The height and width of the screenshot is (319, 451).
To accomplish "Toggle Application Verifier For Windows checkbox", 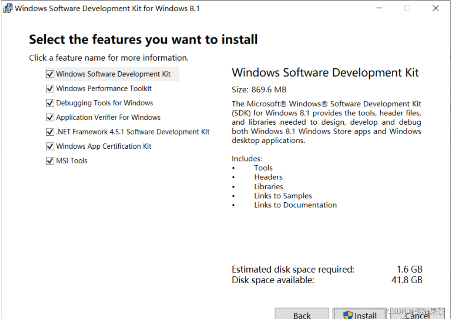I will tap(50, 118).
